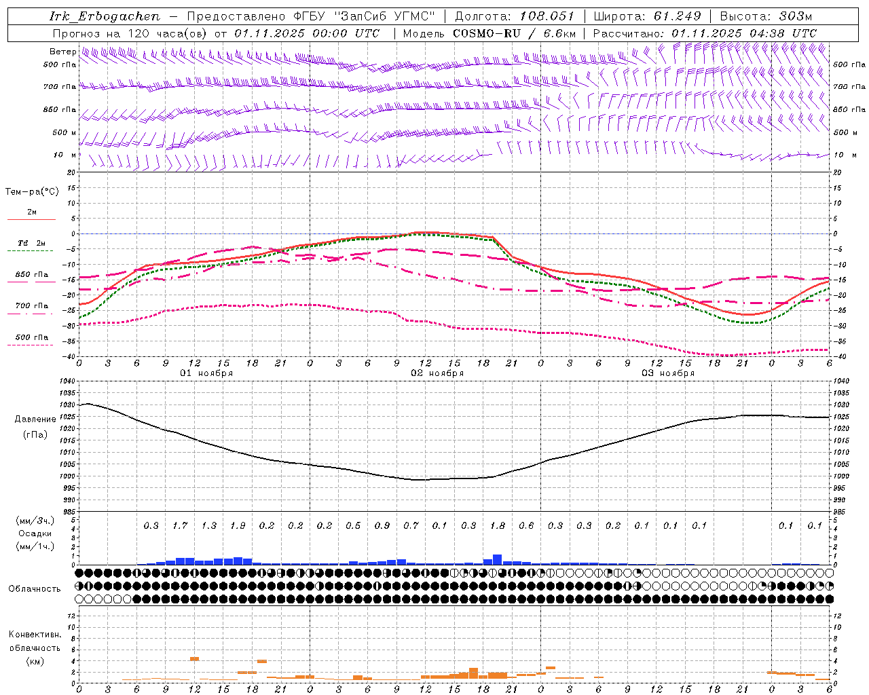Click the station name Irk_Erbogachen in the title
The height and width of the screenshot is (695, 869).
pos(105,16)
